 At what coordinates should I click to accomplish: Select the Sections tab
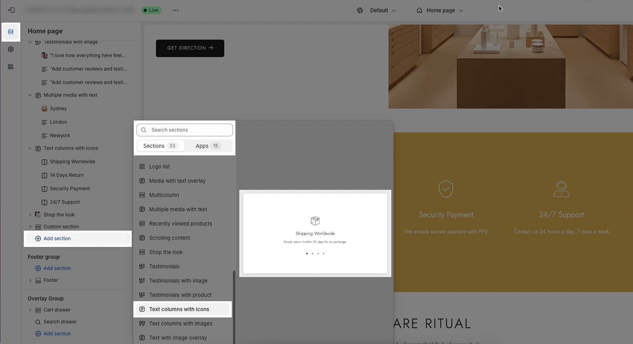[161, 146]
